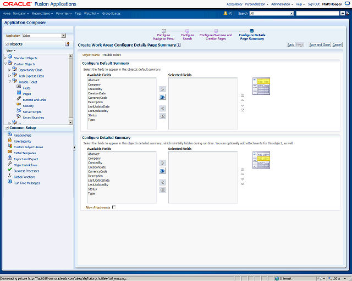Collapse the Trouble Ticket node

[x=10, y=82]
